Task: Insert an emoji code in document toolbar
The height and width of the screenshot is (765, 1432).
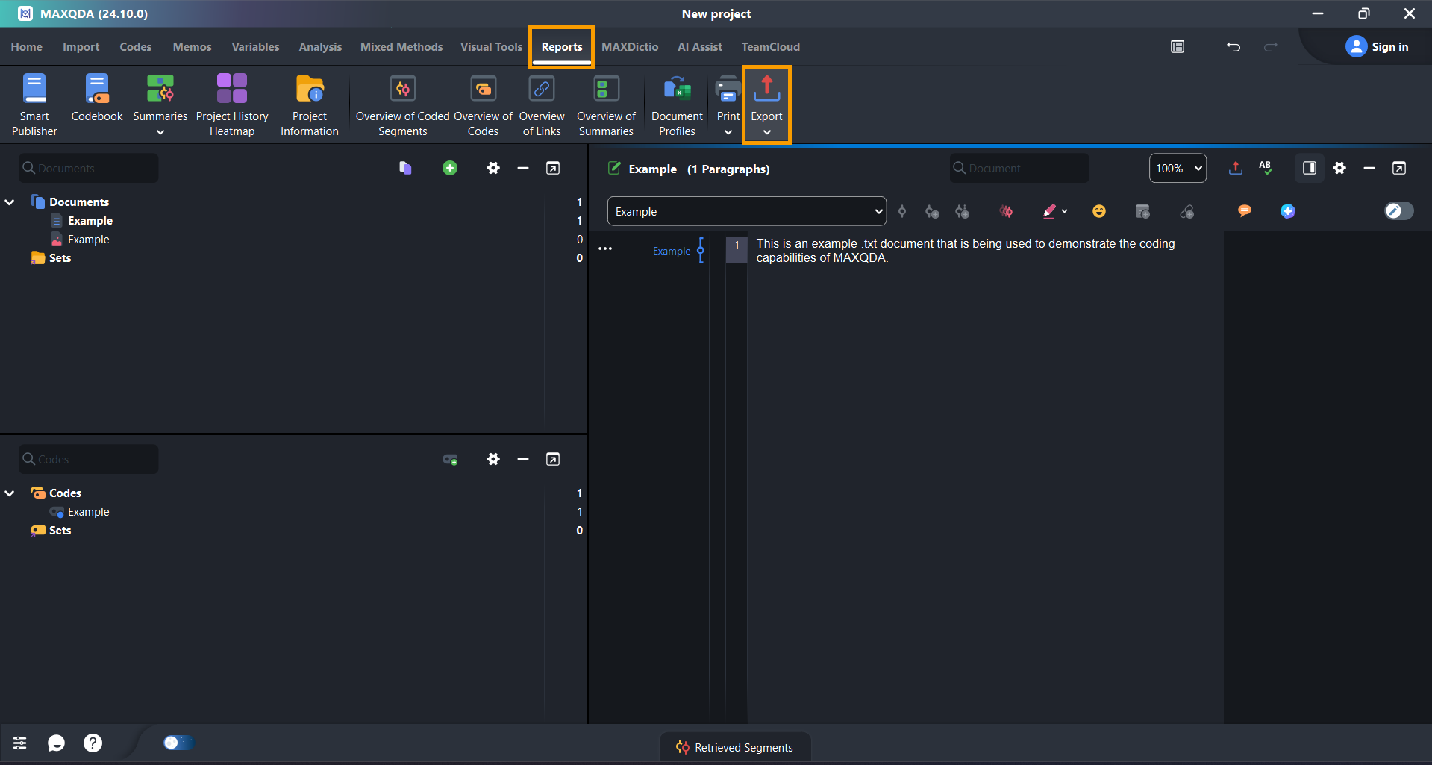Action: click(1098, 212)
